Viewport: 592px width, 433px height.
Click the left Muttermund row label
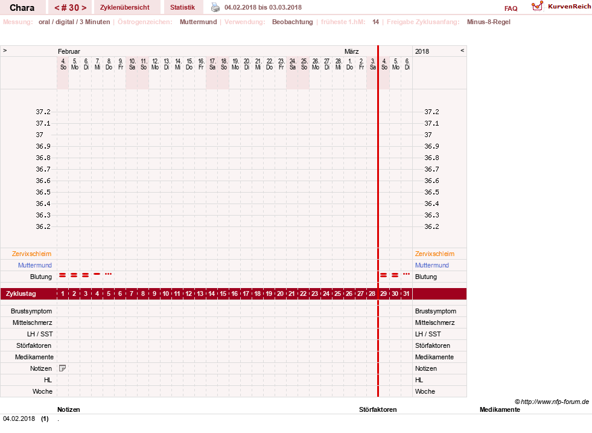coord(35,265)
